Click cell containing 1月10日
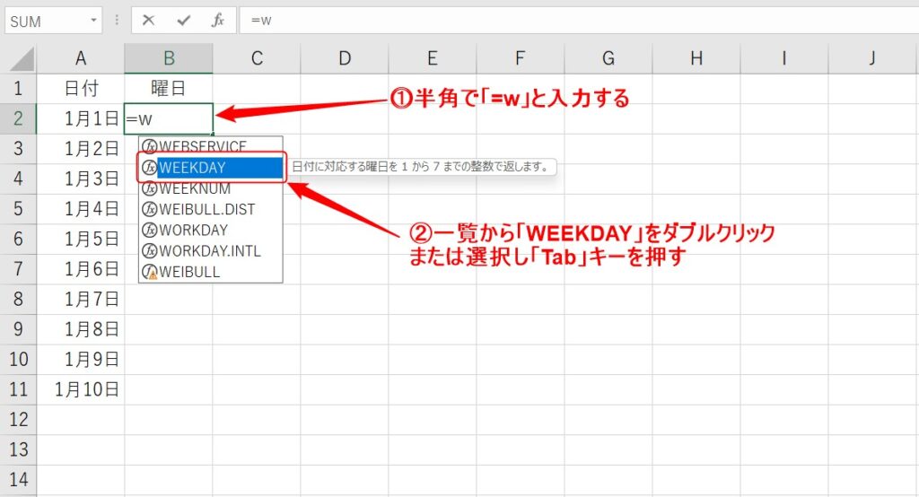Image resolution: width=919 pixels, height=497 pixels. 81,389
